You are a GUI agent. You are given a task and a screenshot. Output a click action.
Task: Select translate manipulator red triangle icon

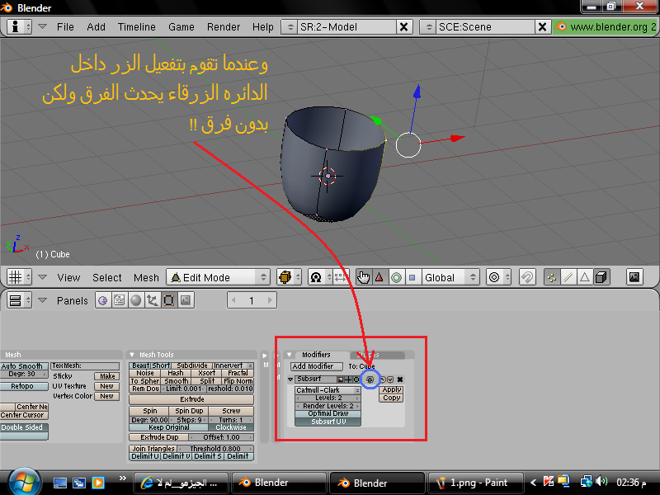pyautogui.click(x=379, y=277)
